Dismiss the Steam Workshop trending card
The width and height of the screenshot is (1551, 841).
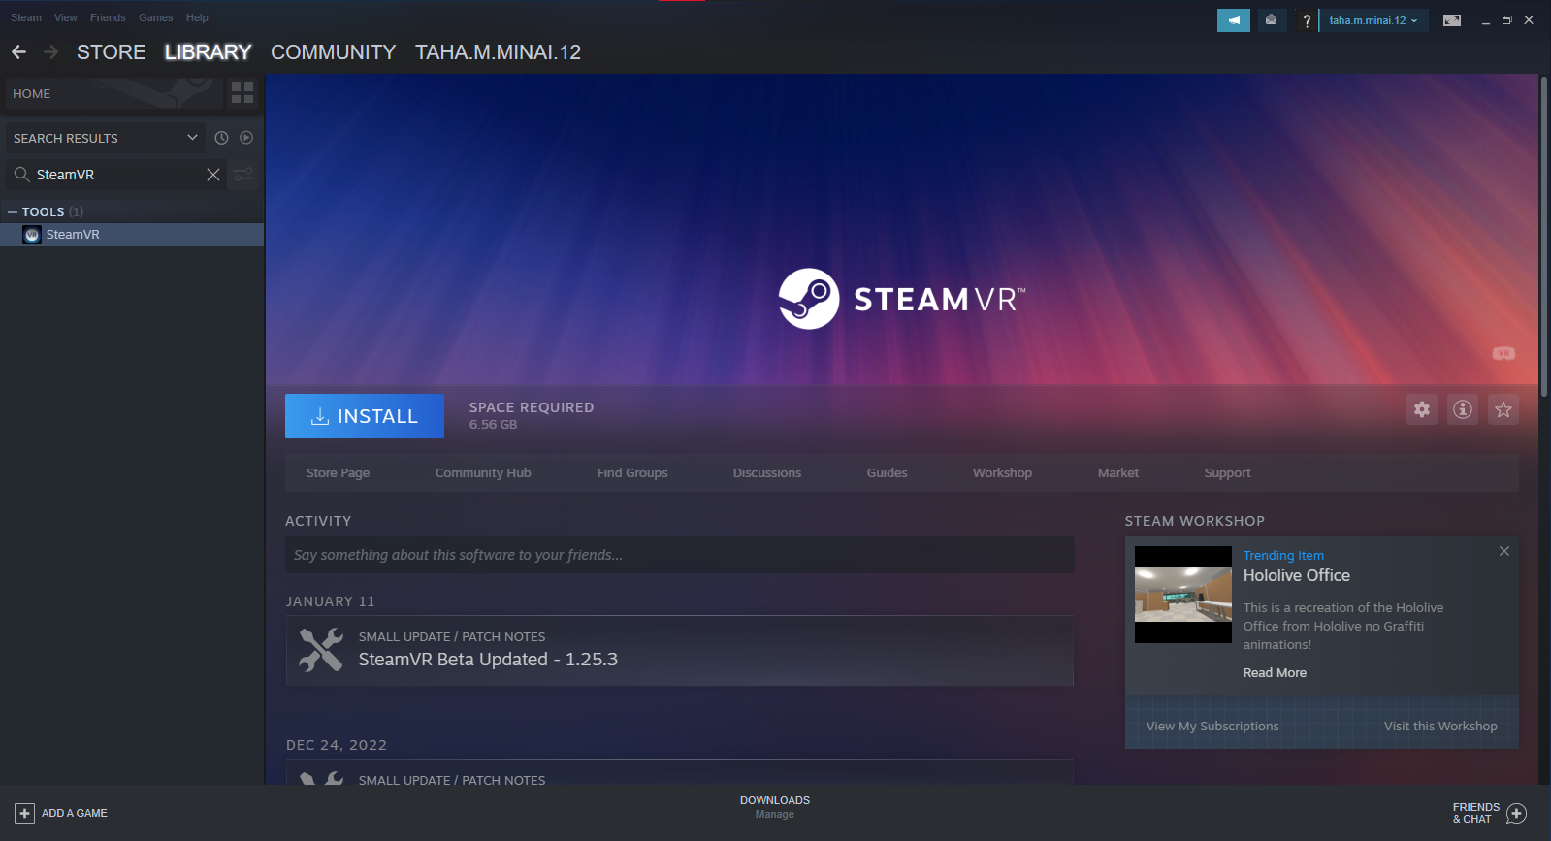click(x=1504, y=551)
